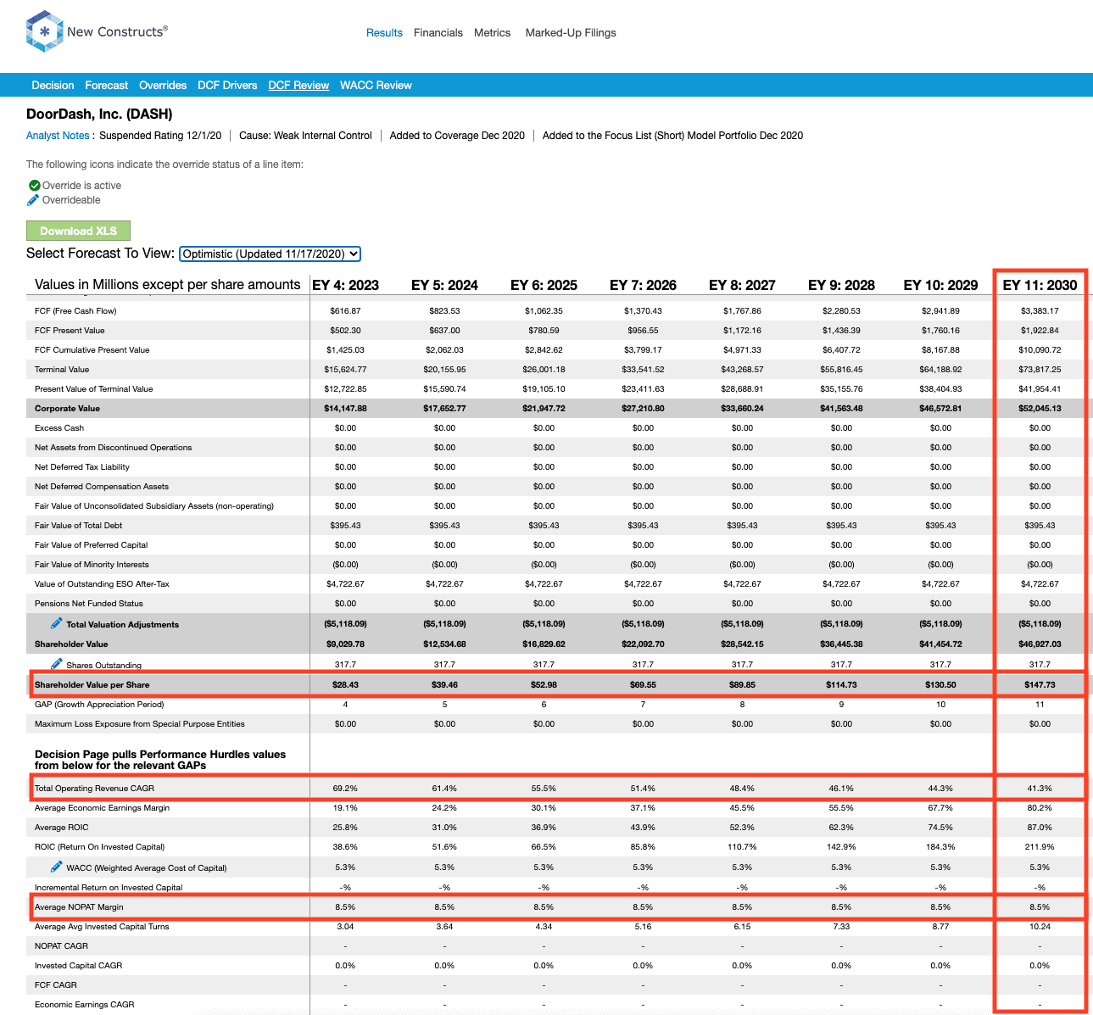Click the Value of Outstanding ESO After-Tax label
This screenshot has width=1093, height=1015.
click(102, 584)
